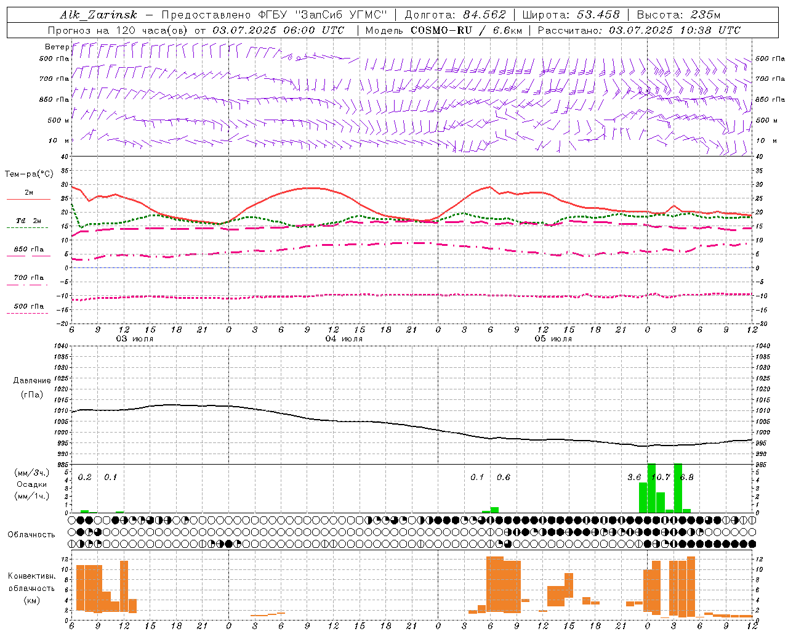
Task: Click the 05 июля date label
Action: coord(553,339)
